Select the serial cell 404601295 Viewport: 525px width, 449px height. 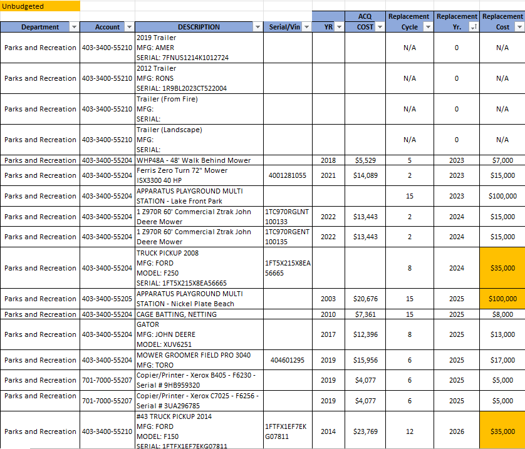pyautogui.click(x=288, y=360)
